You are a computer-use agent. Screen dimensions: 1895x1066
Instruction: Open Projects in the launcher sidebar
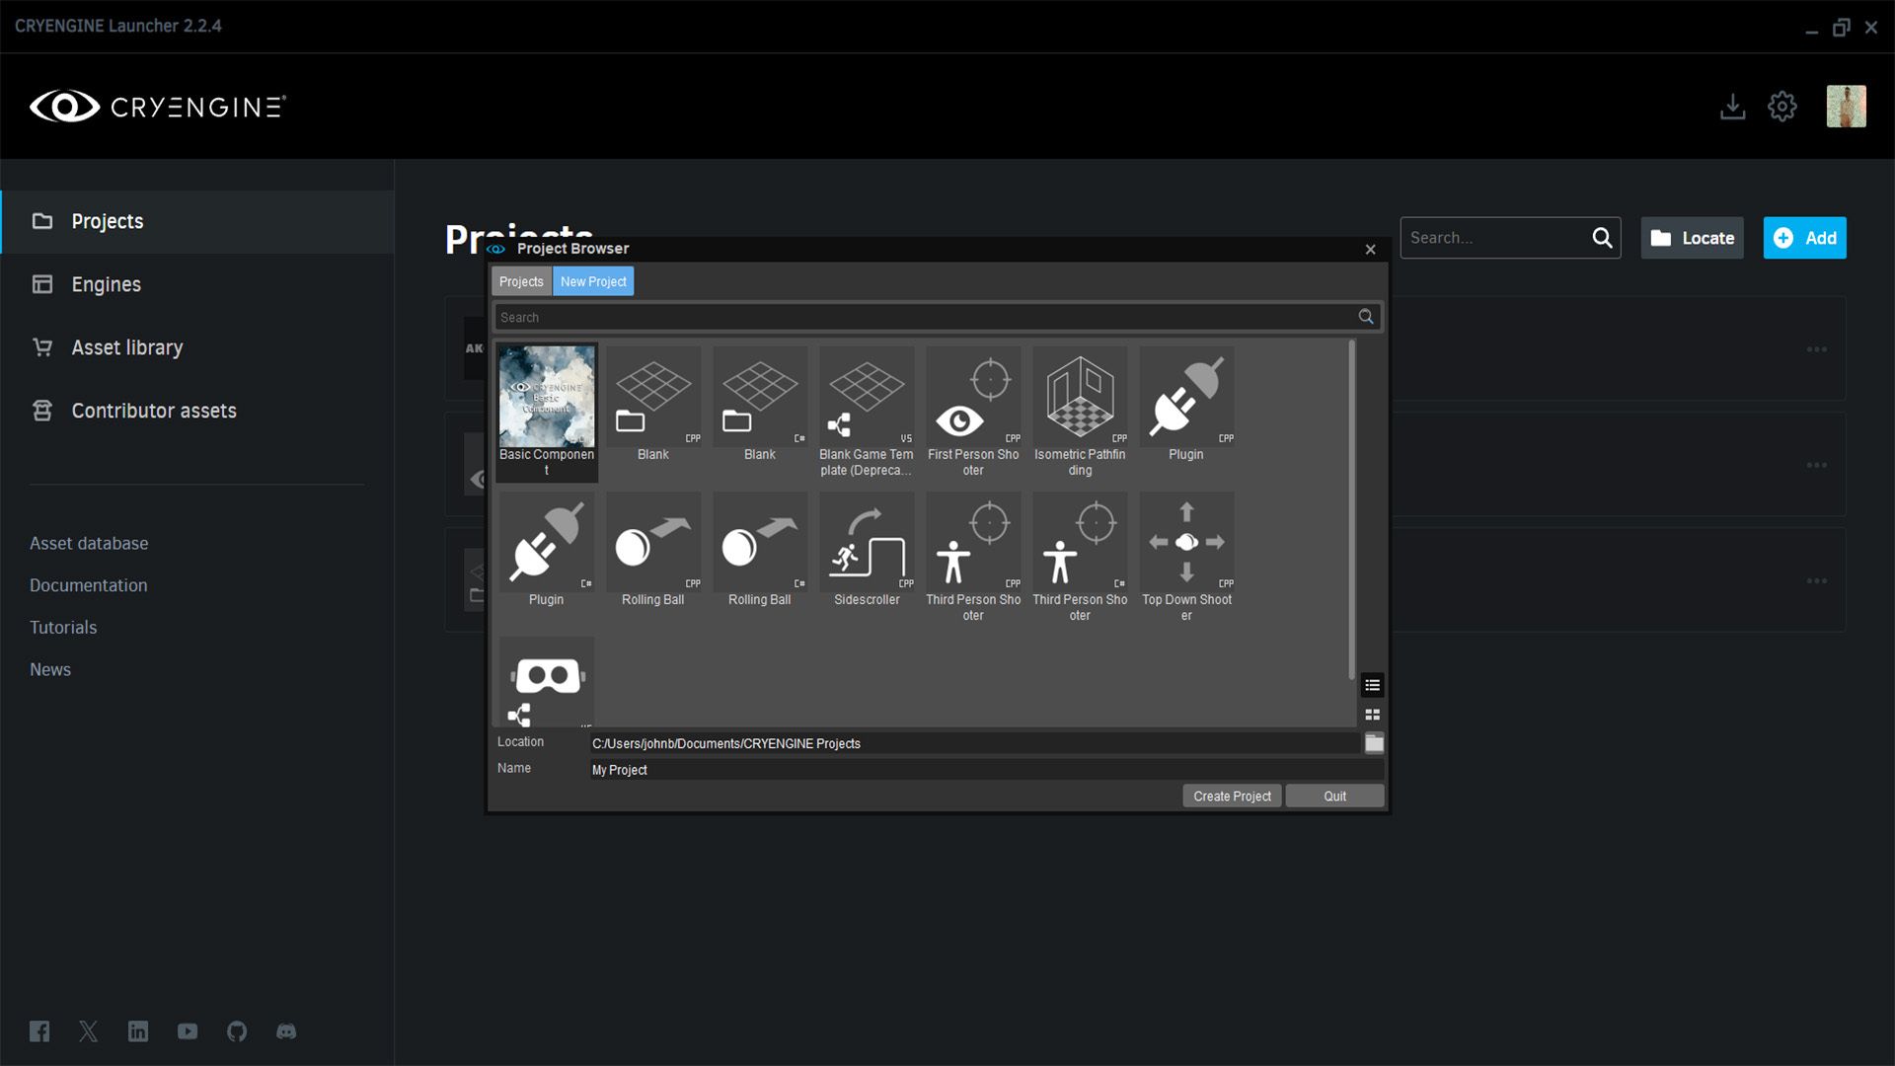[197, 221]
